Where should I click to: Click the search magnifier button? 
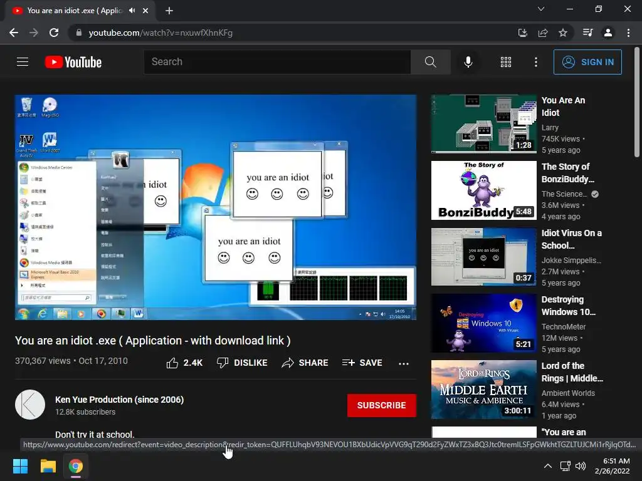click(430, 62)
